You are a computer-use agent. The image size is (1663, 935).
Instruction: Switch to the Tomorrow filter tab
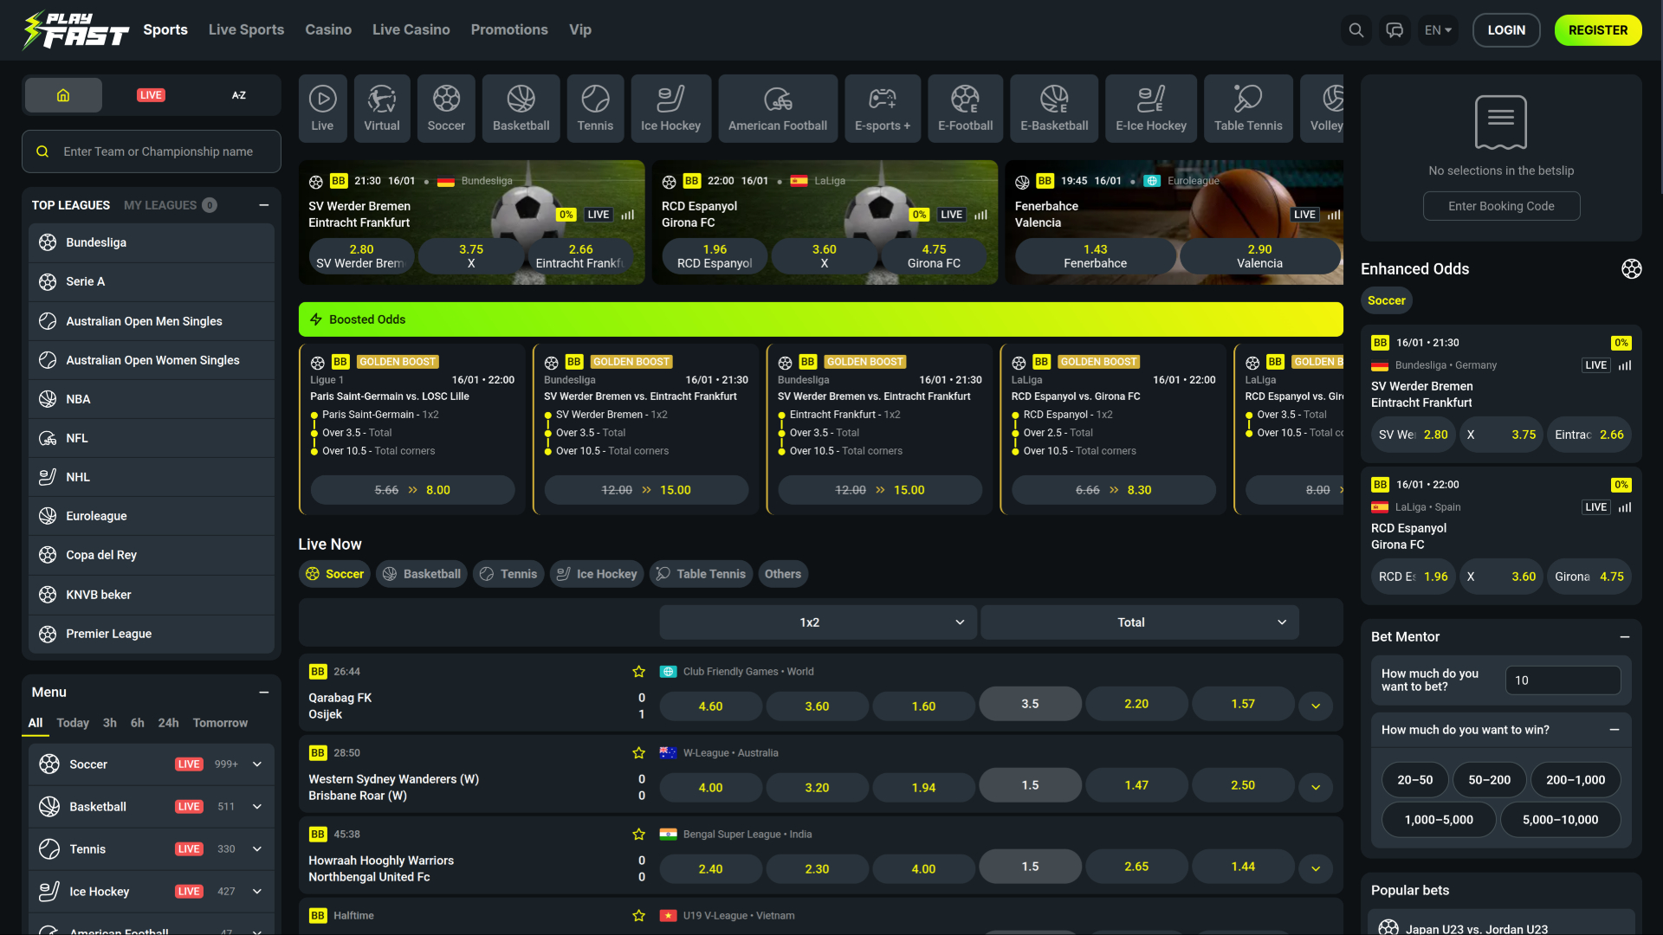coord(219,723)
